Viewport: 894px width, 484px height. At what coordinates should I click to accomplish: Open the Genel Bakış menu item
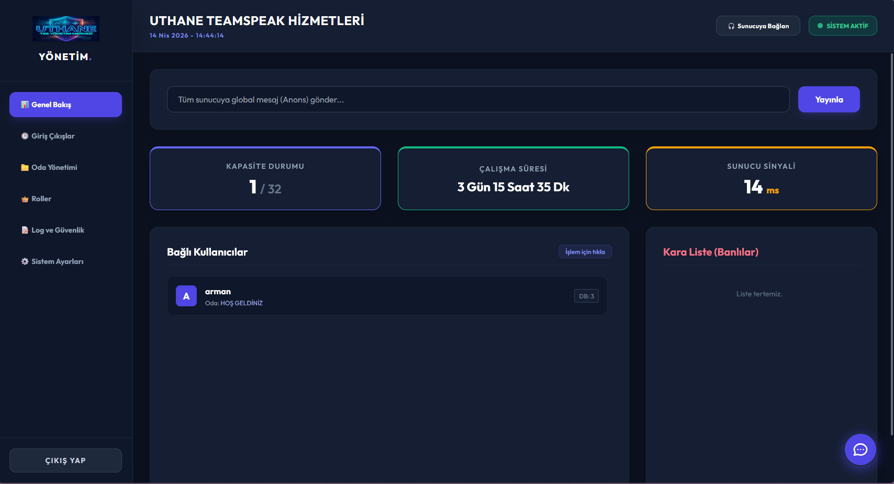click(x=65, y=105)
